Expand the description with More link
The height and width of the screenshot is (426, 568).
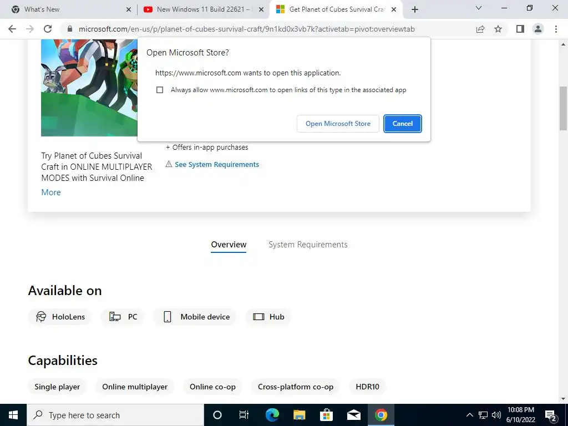click(50, 192)
